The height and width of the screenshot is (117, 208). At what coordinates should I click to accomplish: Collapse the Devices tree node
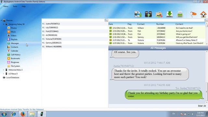[x=1, y=20]
